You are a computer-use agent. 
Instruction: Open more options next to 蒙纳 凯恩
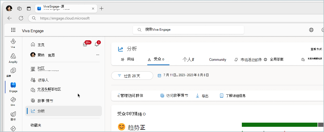98,55
